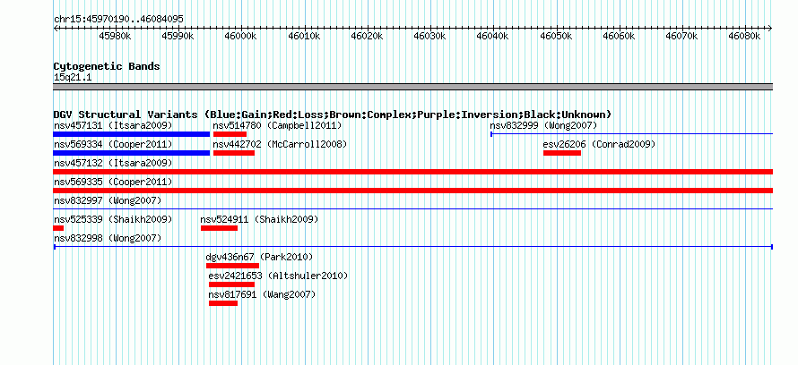Click the red esv2421653 loss bar
The width and height of the screenshot is (798, 365).
tap(231, 284)
